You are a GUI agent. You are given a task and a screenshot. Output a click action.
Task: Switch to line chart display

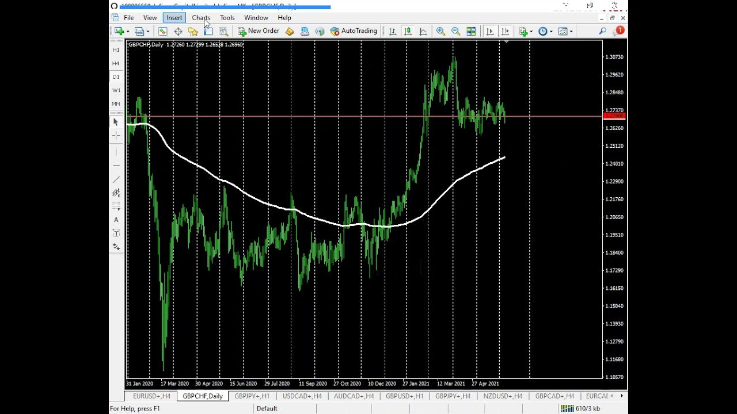pos(423,31)
